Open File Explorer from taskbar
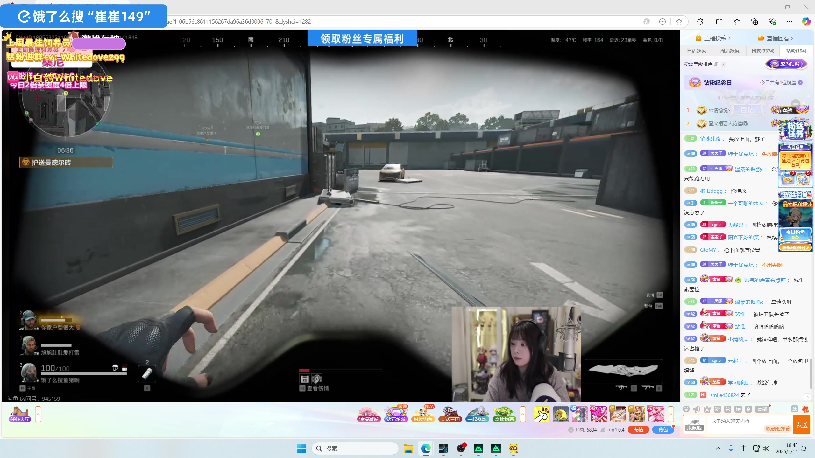The width and height of the screenshot is (815, 458). [x=408, y=448]
